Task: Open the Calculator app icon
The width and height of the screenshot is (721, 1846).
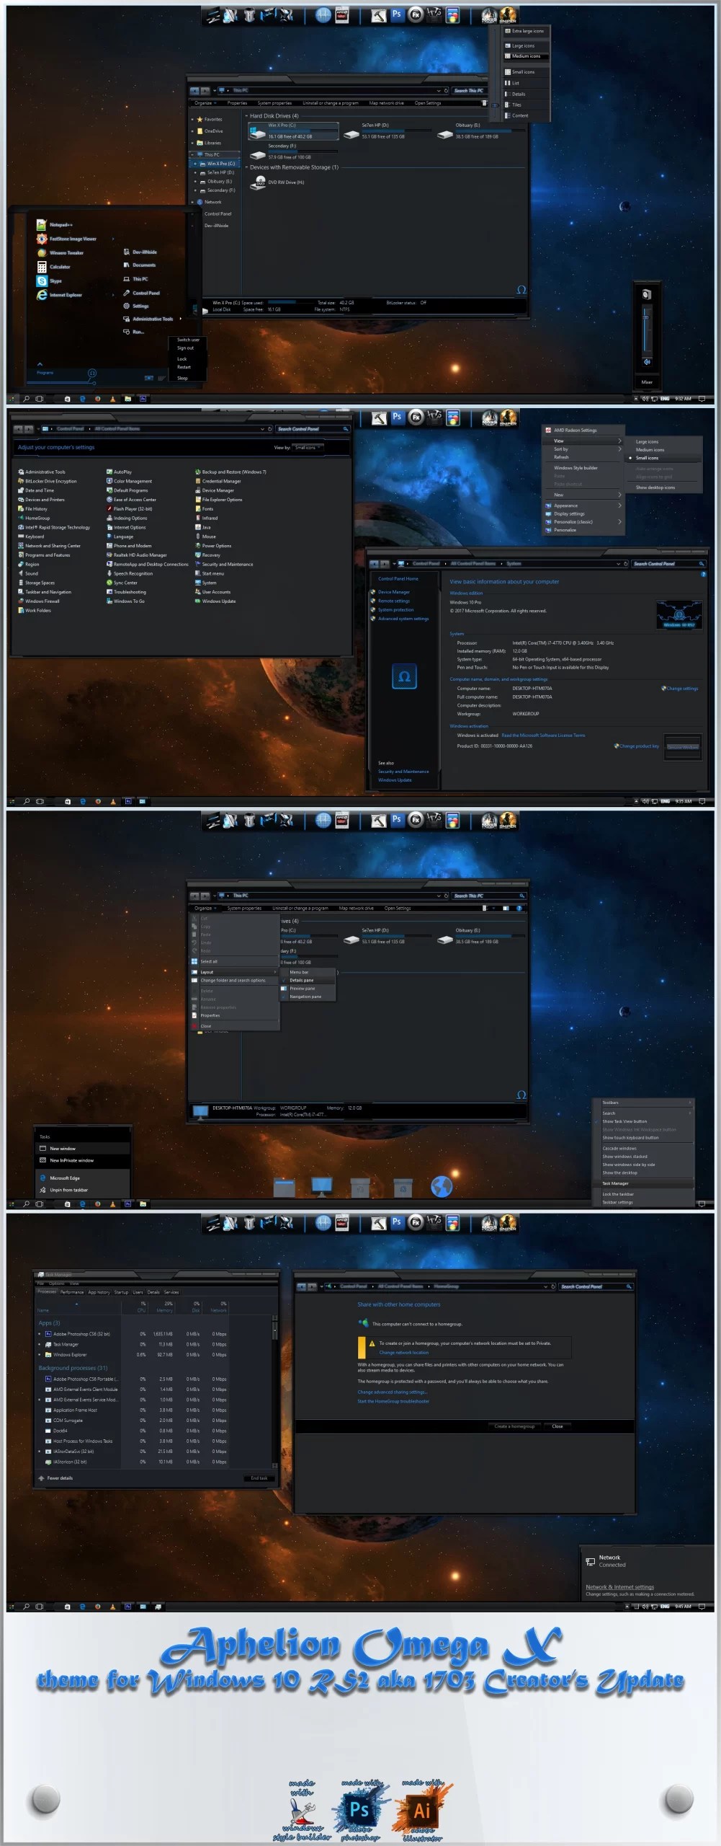Action: pos(42,267)
